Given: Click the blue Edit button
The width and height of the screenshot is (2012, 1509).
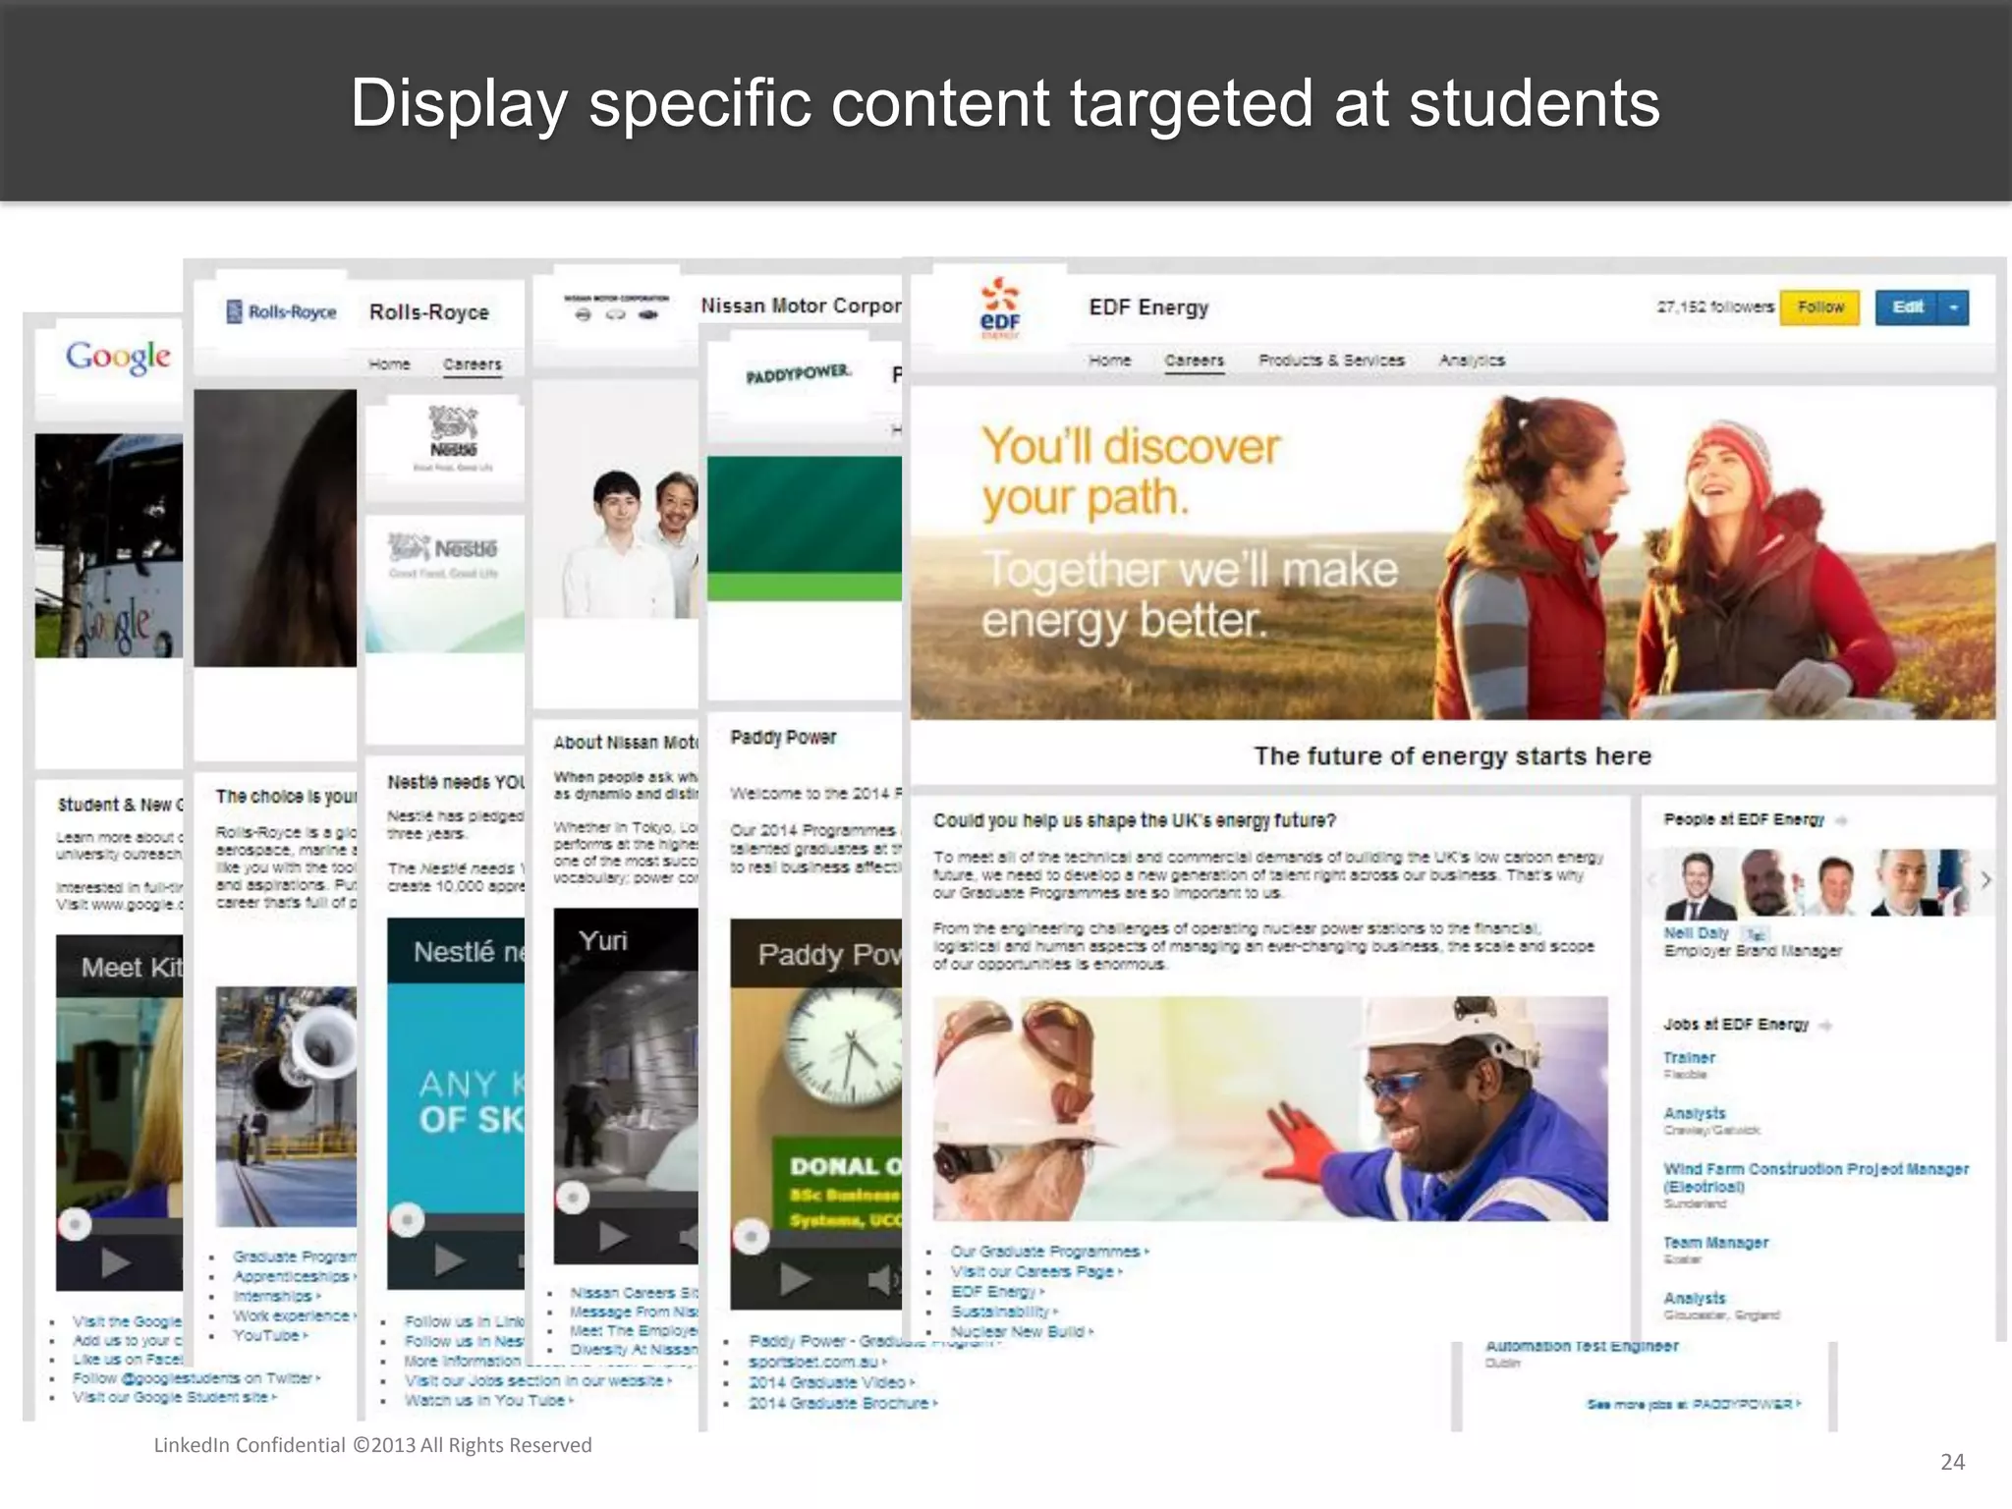Looking at the screenshot, I should [1907, 308].
